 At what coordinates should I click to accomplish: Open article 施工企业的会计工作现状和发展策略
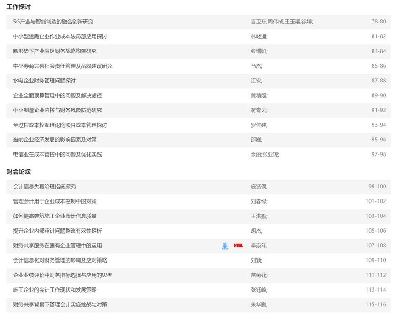pos(55,290)
